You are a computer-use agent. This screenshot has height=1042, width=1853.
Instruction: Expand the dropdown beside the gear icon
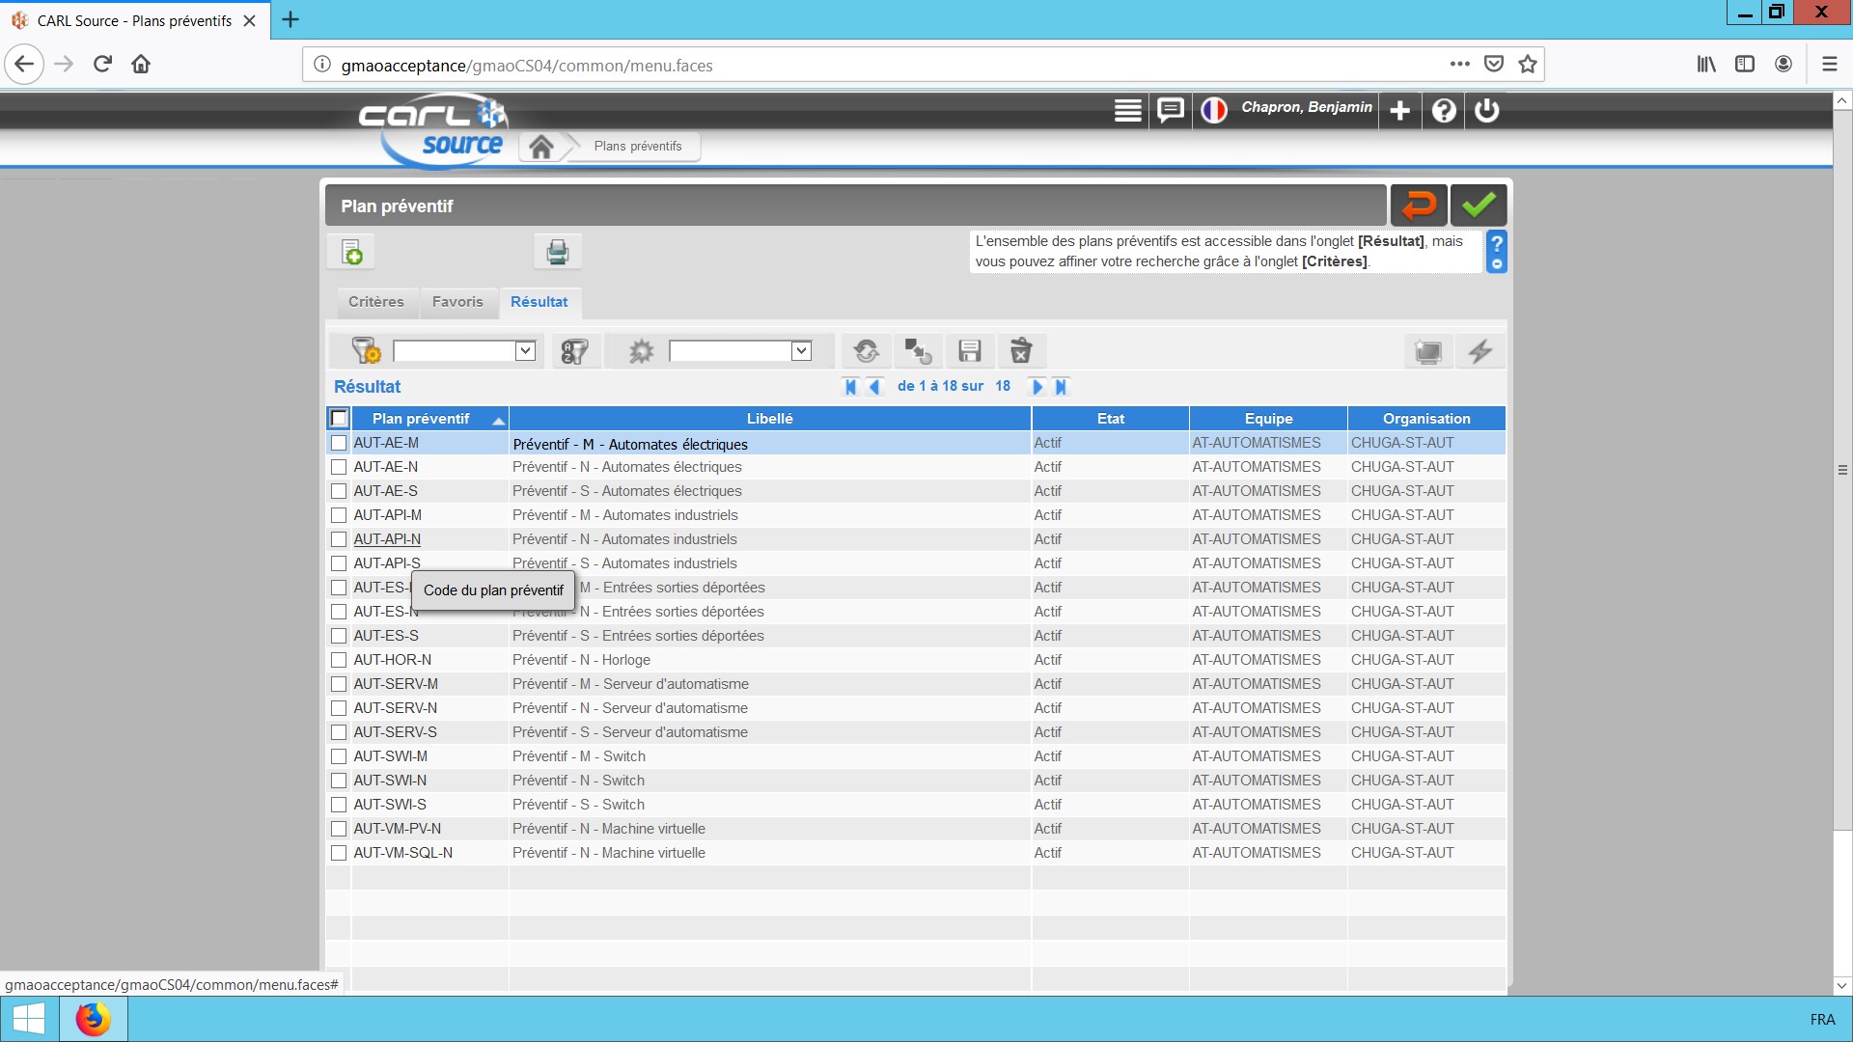801,351
